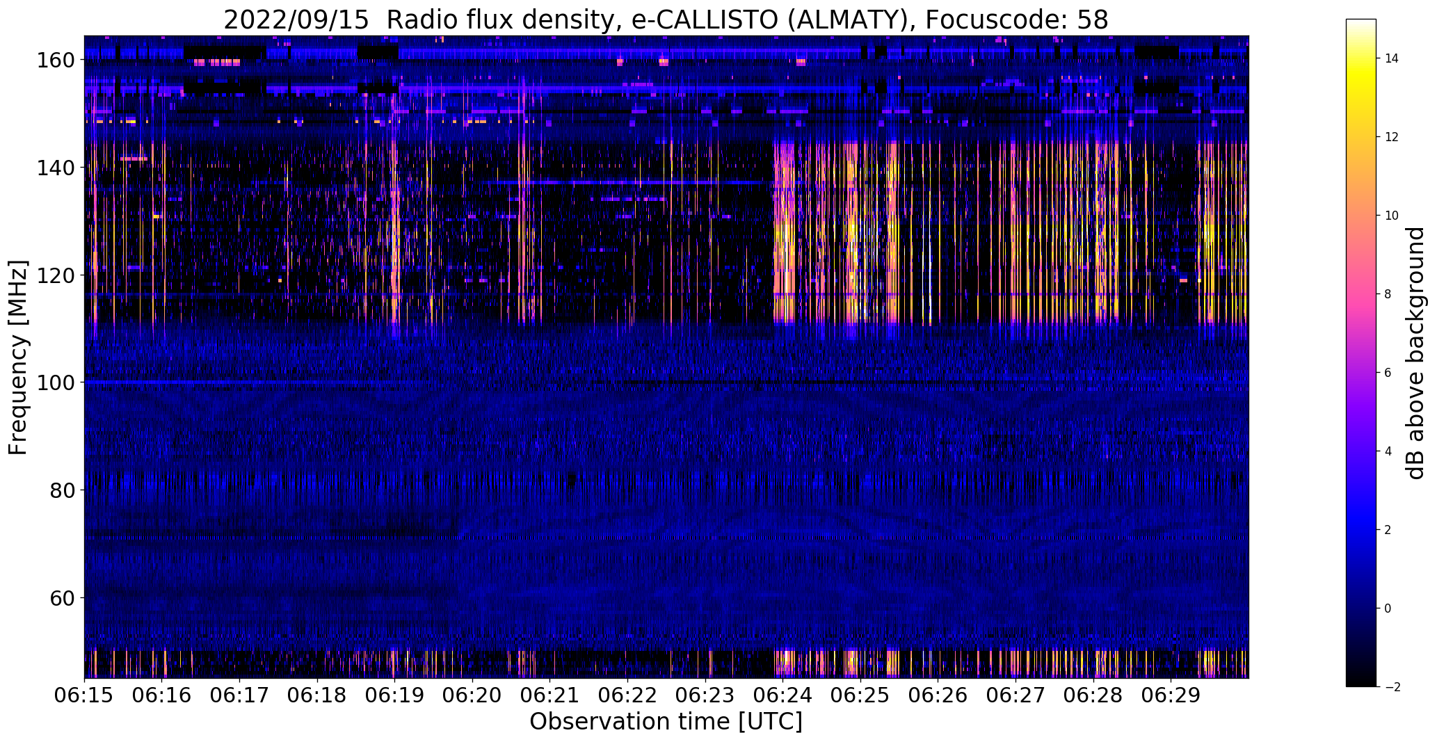Click the colorbar tick label 12
1437x742 pixels.
1392,137
